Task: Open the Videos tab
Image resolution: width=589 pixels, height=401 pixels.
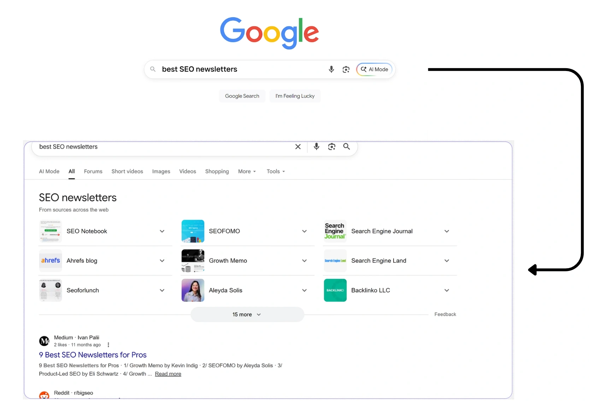Action: click(188, 171)
